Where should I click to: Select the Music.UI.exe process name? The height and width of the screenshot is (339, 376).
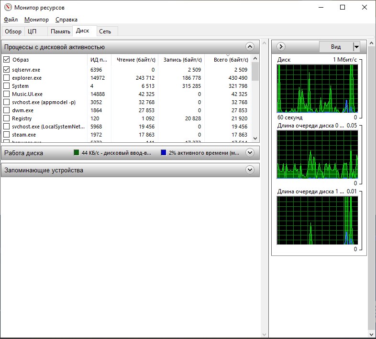click(x=27, y=94)
